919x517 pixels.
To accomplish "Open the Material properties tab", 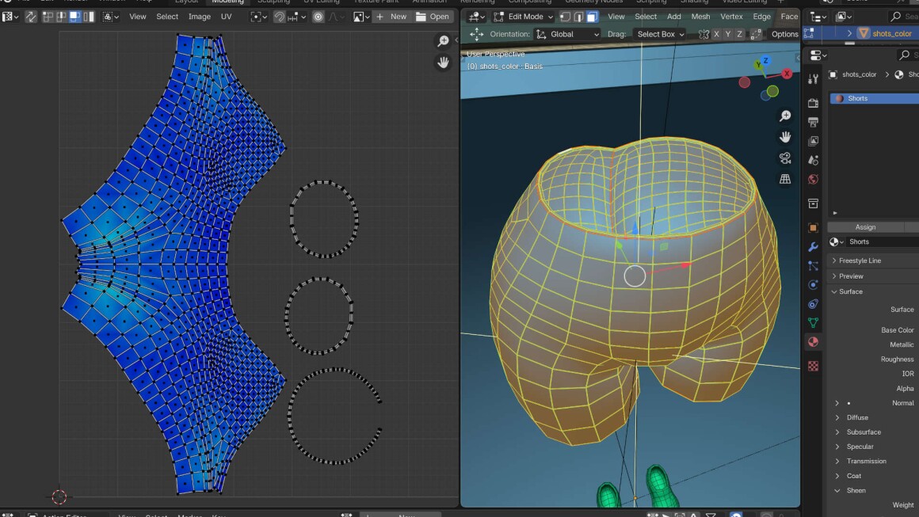I will tap(813, 342).
